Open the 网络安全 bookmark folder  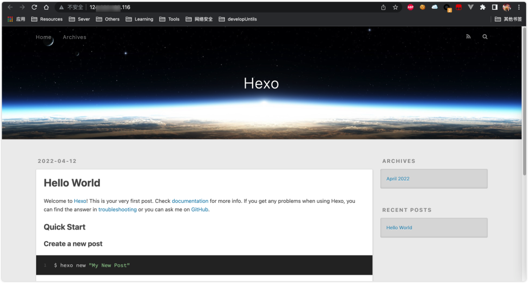(199, 19)
